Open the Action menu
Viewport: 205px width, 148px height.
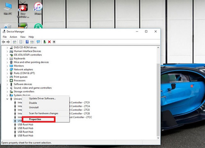click(x=14, y=37)
